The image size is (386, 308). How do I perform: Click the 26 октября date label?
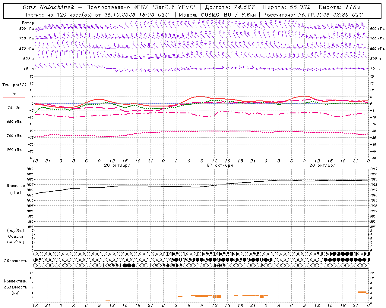(117, 165)
